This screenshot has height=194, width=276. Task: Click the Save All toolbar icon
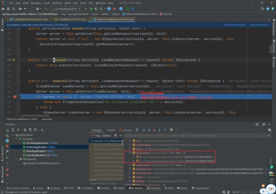[8, 9]
